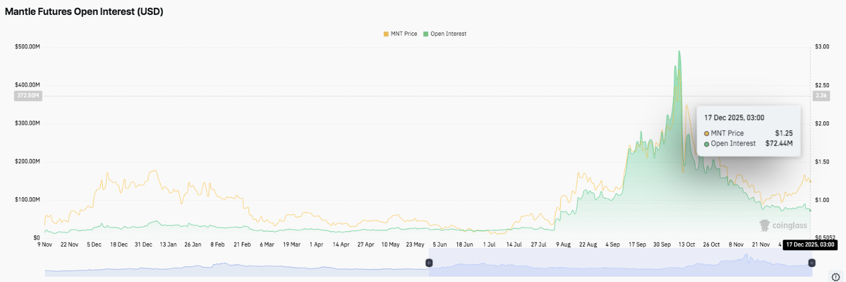Select the 9 Nov x-axis date label
The height and width of the screenshot is (282, 846).
point(45,244)
